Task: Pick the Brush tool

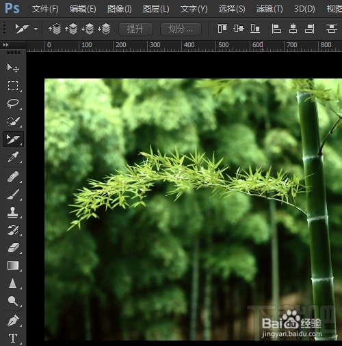Action: [x=13, y=194]
